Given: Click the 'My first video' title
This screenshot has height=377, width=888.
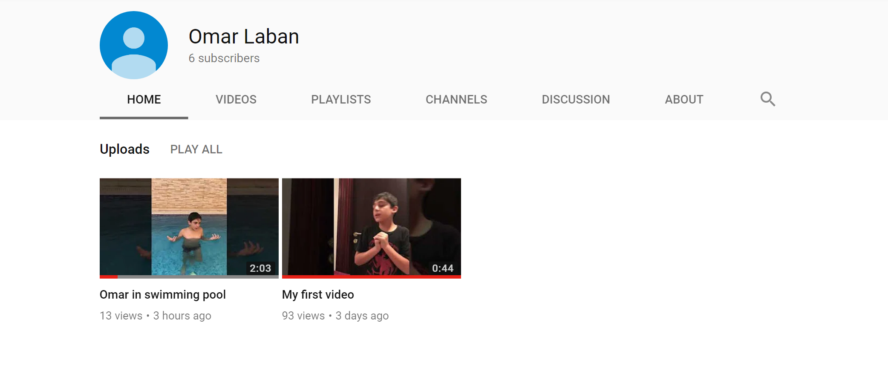Looking at the screenshot, I should pos(318,295).
